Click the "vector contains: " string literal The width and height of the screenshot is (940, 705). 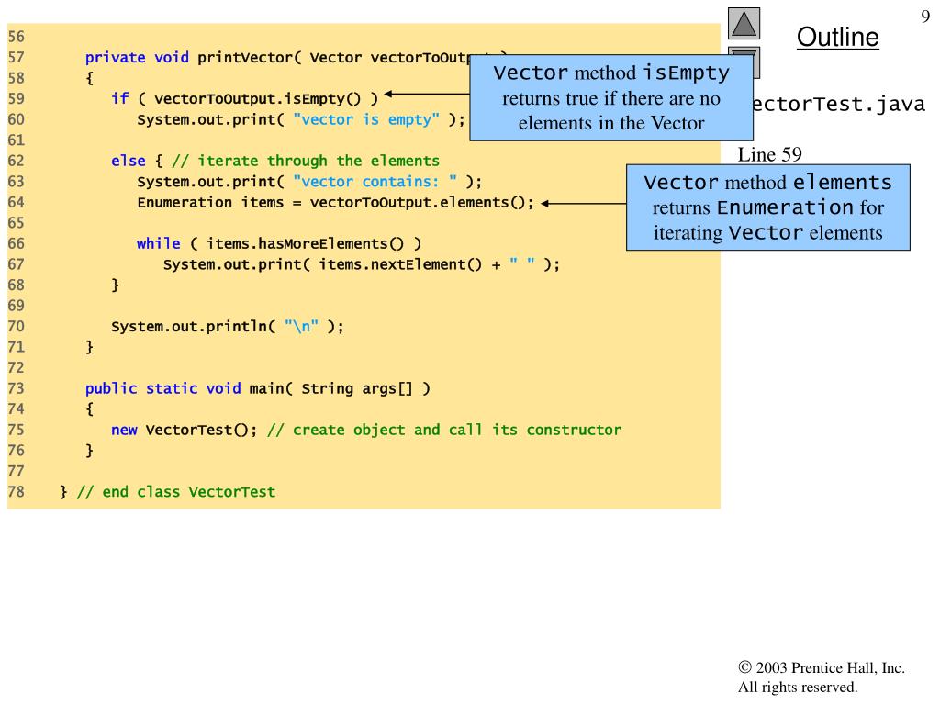(x=375, y=182)
